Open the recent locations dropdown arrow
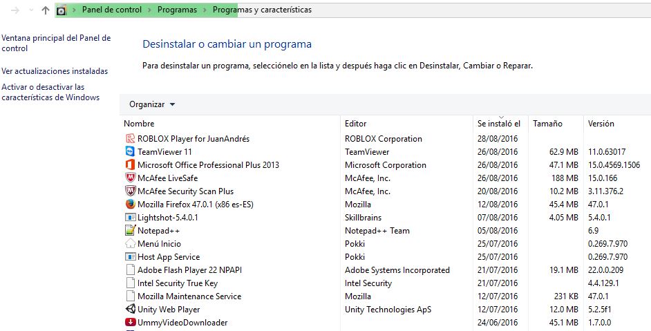Screen dimensions: 651x331 click(31, 10)
